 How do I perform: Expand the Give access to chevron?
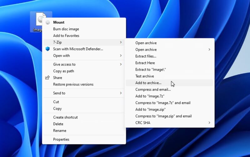click(x=121, y=64)
